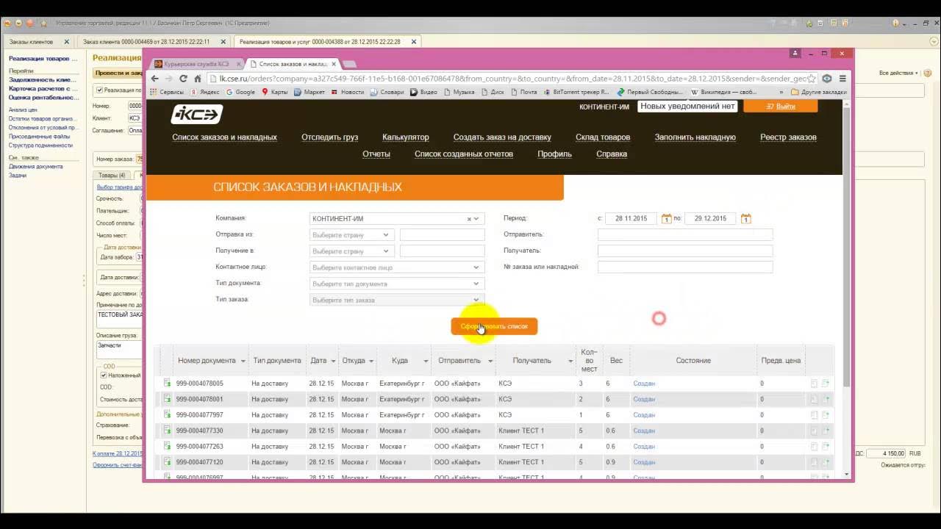The image size is (941, 529).
Task: Open filter arrow on Получатель column
Action: point(570,361)
